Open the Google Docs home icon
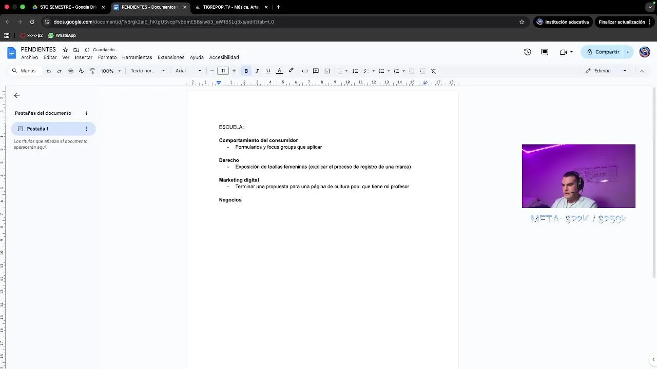The width and height of the screenshot is (657, 369). click(x=11, y=53)
